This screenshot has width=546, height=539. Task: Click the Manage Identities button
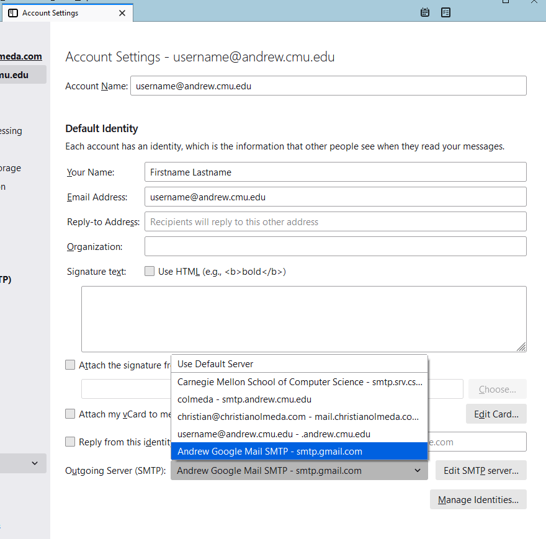pos(478,500)
